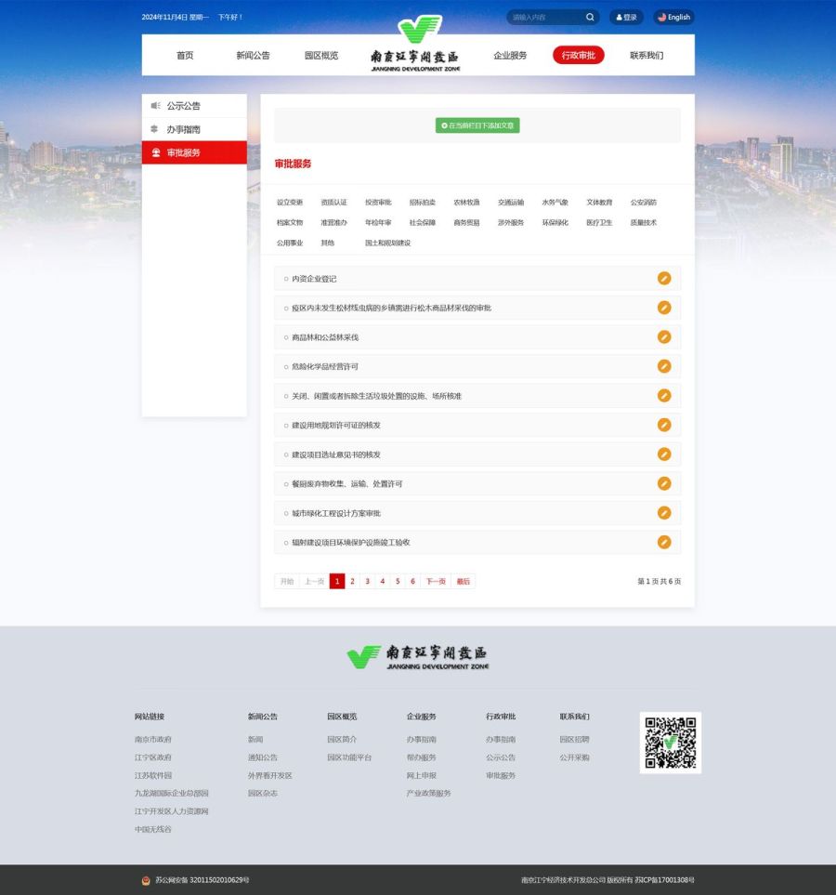Open page 3 via the pagination link
The image size is (836, 895).
click(x=367, y=580)
